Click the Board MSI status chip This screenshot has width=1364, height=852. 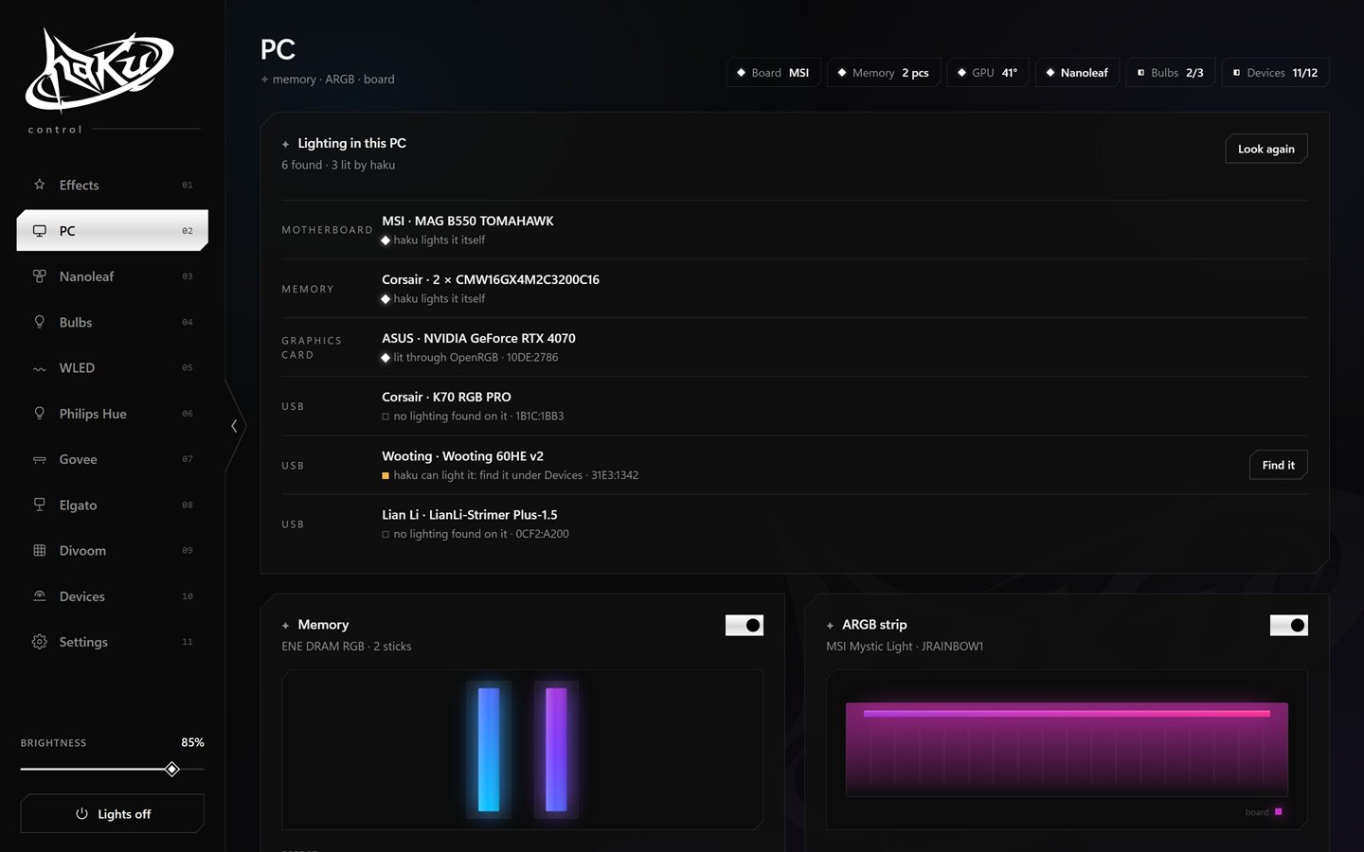pyautogui.click(x=774, y=73)
